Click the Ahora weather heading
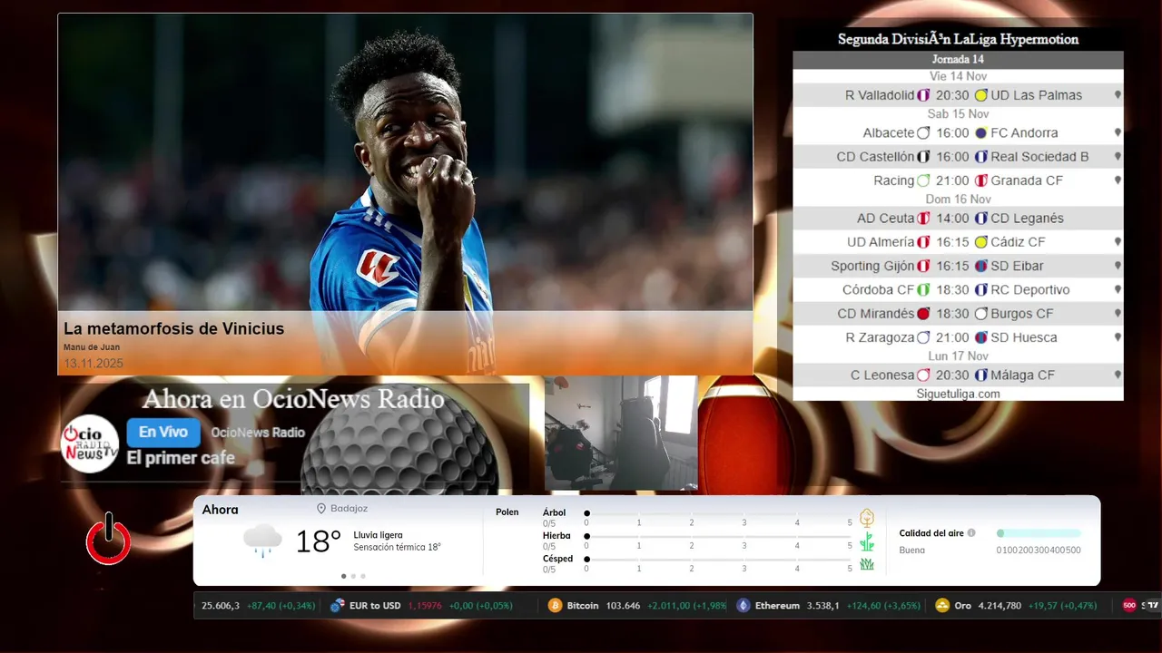Screen dimensions: 1162x653 pos(220,510)
